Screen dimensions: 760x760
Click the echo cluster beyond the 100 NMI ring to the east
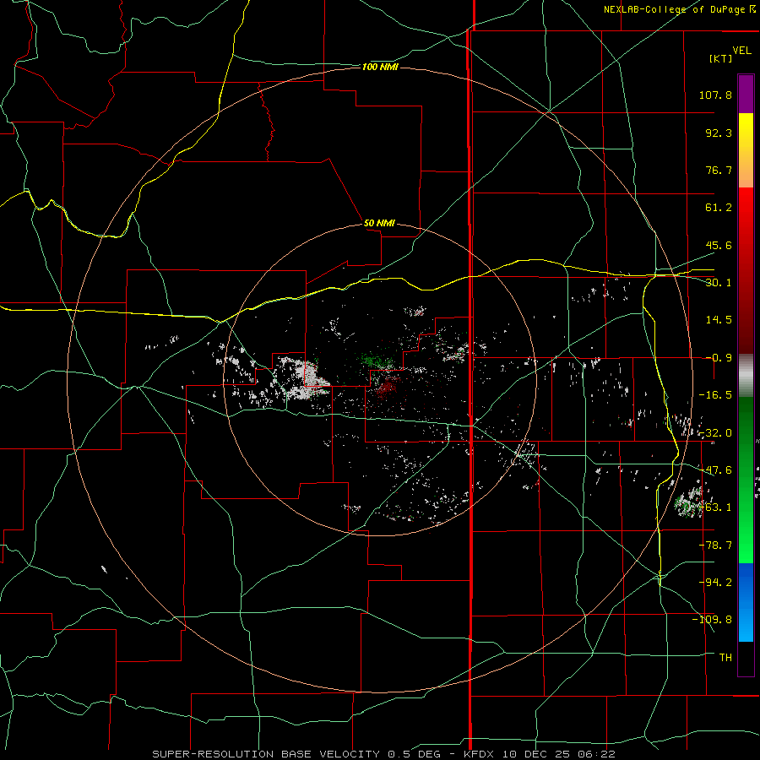pyautogui.click(x=689, y=502)
